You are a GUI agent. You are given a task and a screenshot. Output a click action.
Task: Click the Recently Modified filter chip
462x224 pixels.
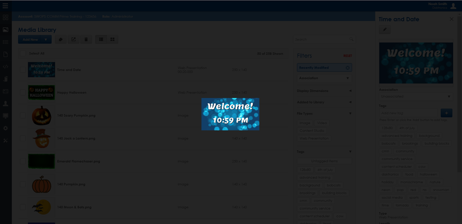click(324, 67)
